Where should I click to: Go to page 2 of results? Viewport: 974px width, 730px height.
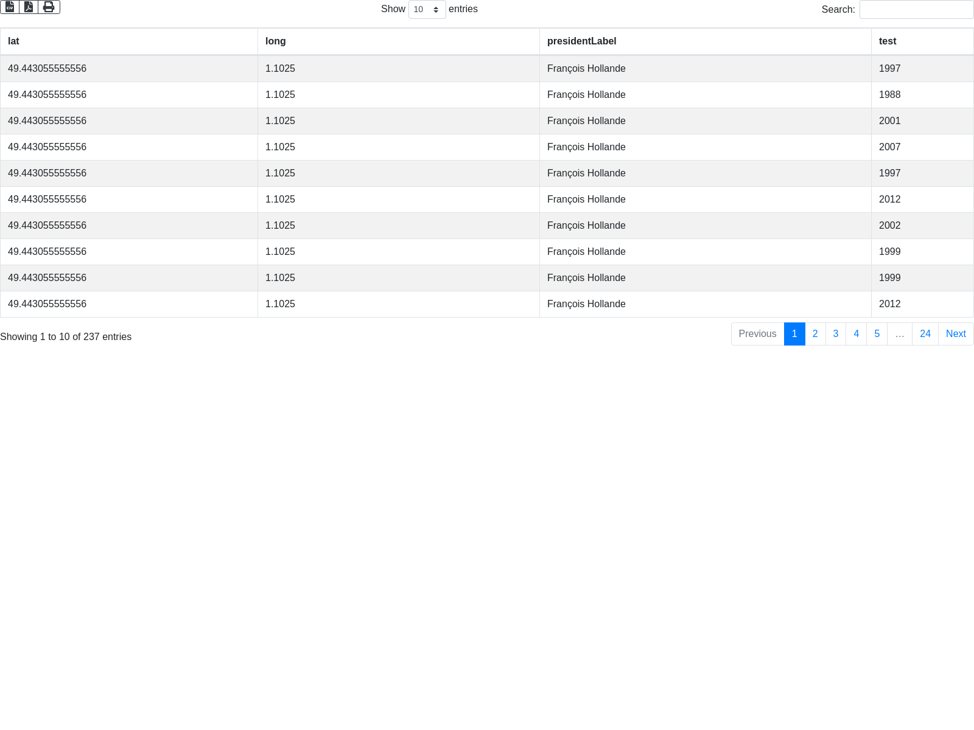point(815,334)
